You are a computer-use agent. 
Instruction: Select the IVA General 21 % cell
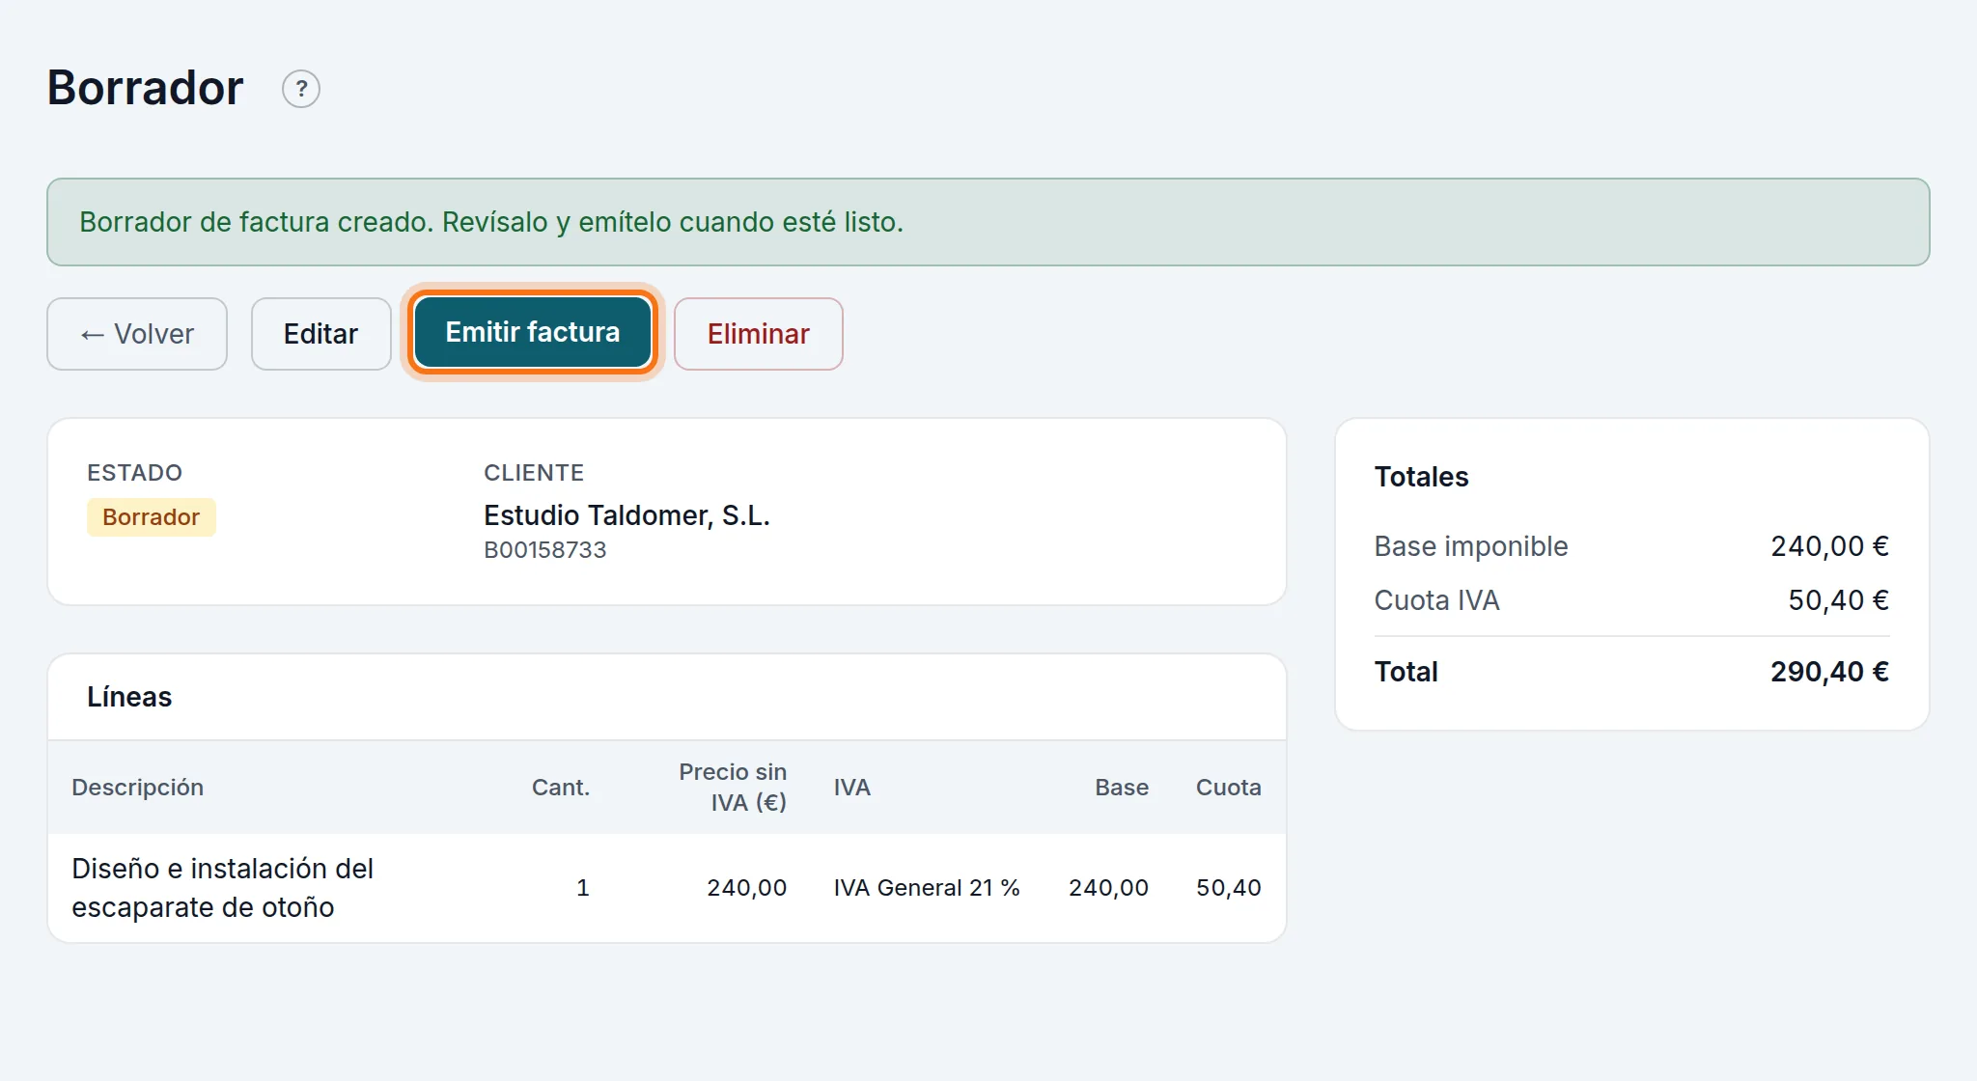click(927, 888)
